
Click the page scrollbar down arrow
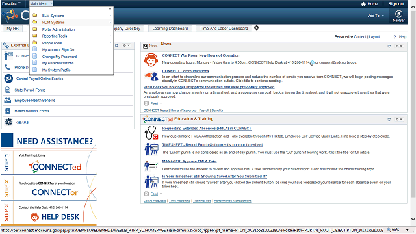click(x=413, y=219)
